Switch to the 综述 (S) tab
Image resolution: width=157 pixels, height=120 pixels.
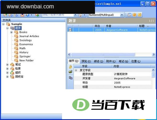[x=99, y=61]
